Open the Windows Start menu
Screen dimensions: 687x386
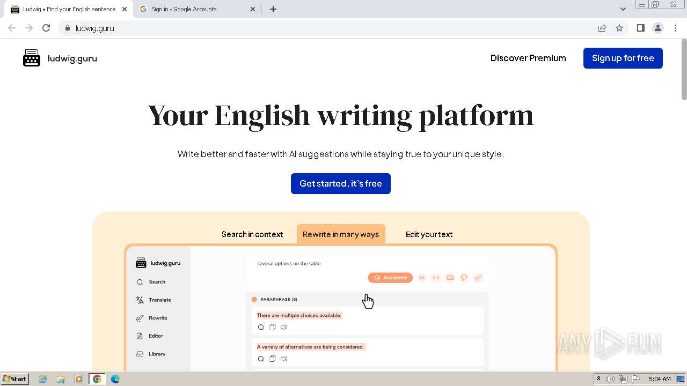pos(14,378)
